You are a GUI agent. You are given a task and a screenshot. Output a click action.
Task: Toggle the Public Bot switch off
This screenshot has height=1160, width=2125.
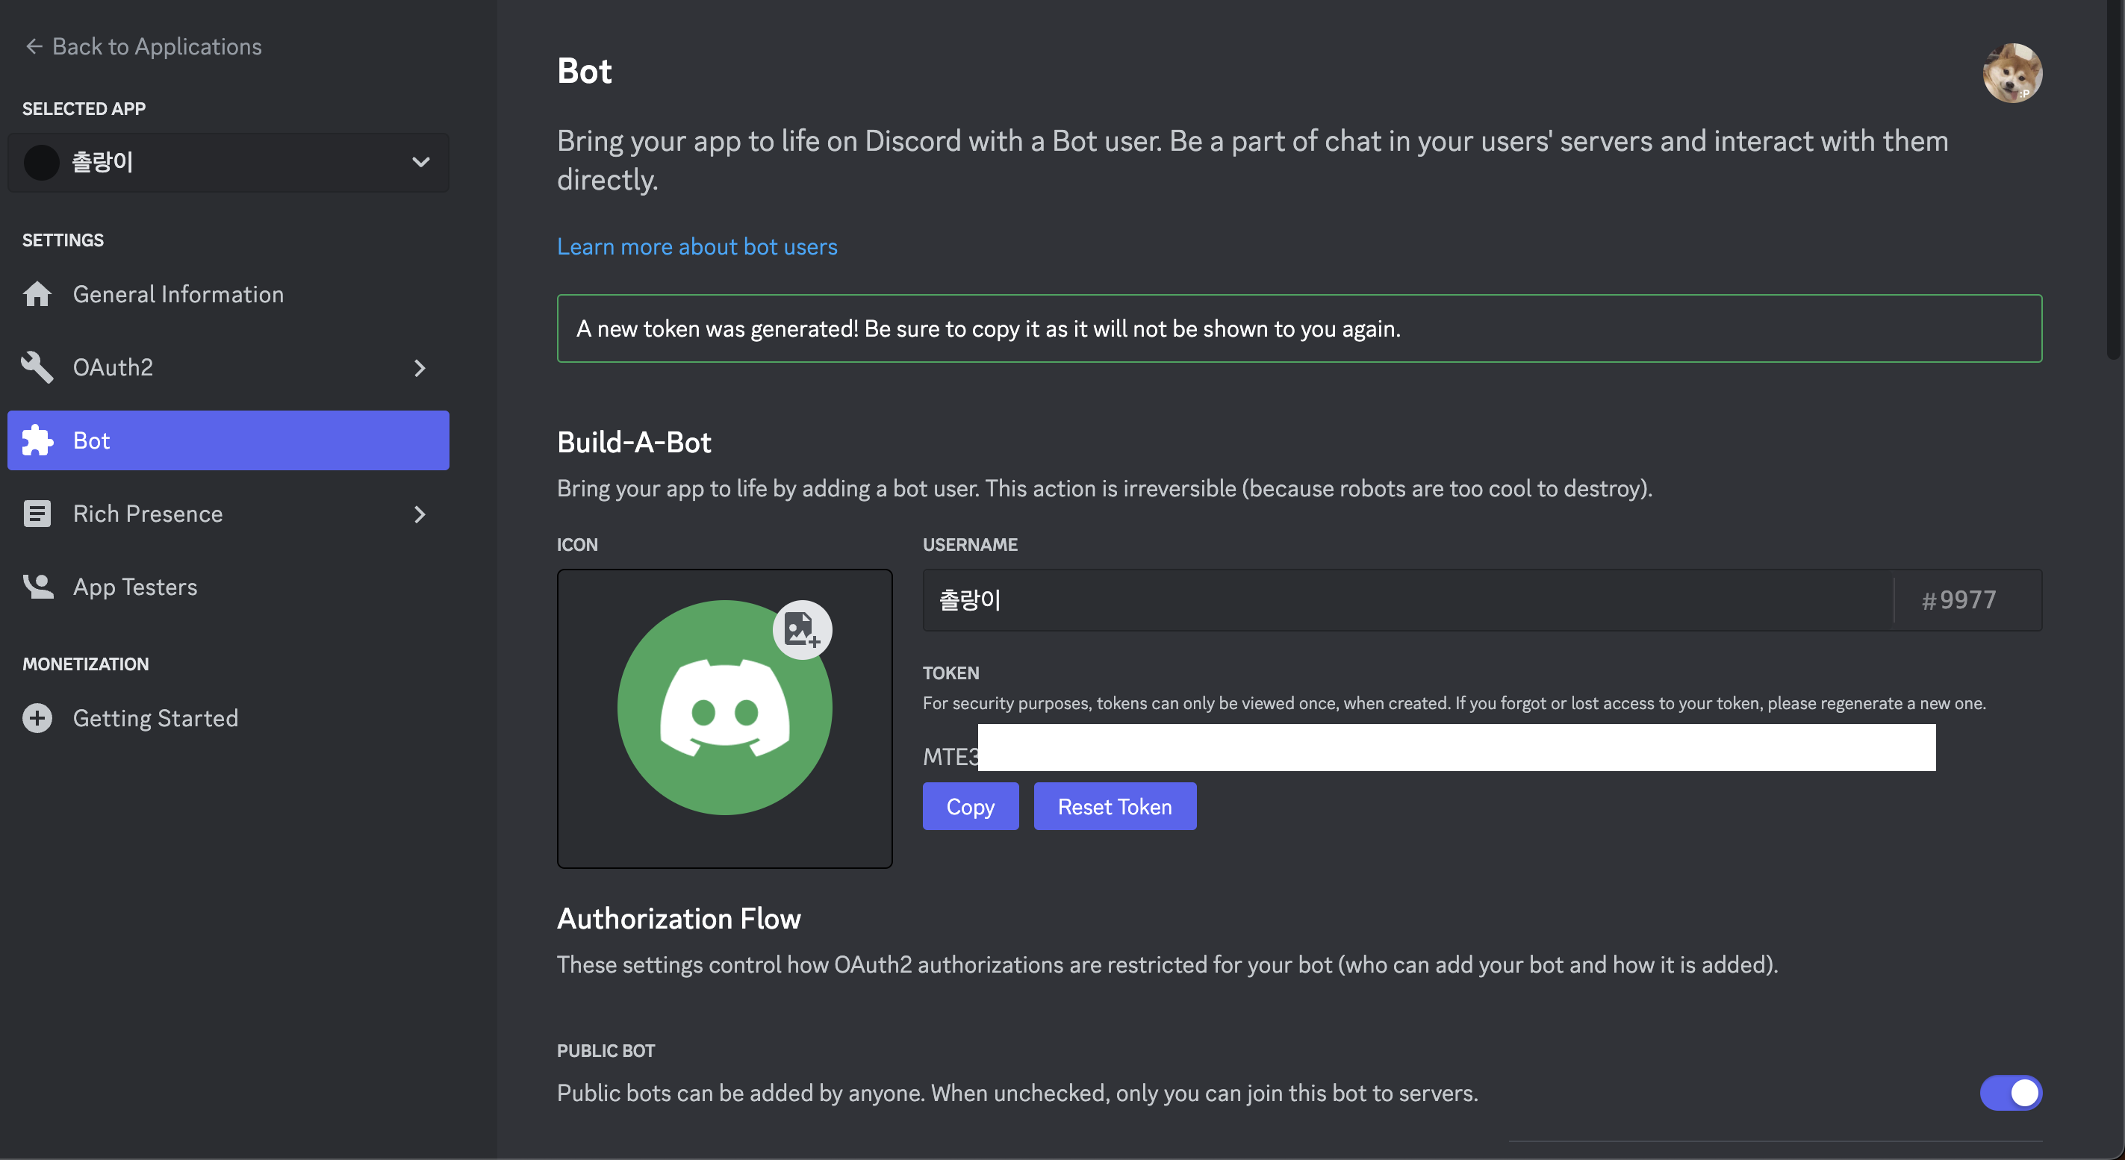pos(2010,1092)
